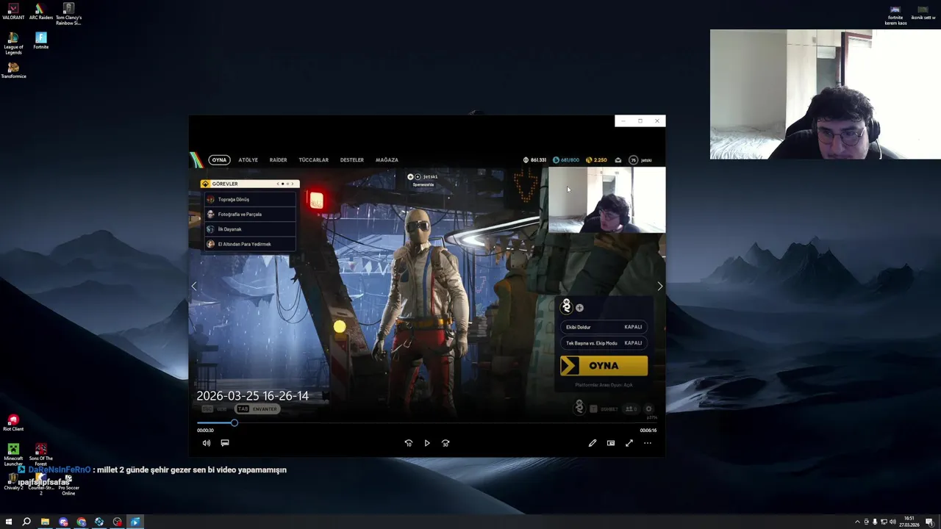Go to next screen with right arrow
Viewport: 941px width, 529px height.
[659, 287]
